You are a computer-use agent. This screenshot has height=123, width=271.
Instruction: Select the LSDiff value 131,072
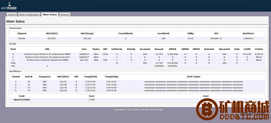pyautogui.click(x=247, y=54)
